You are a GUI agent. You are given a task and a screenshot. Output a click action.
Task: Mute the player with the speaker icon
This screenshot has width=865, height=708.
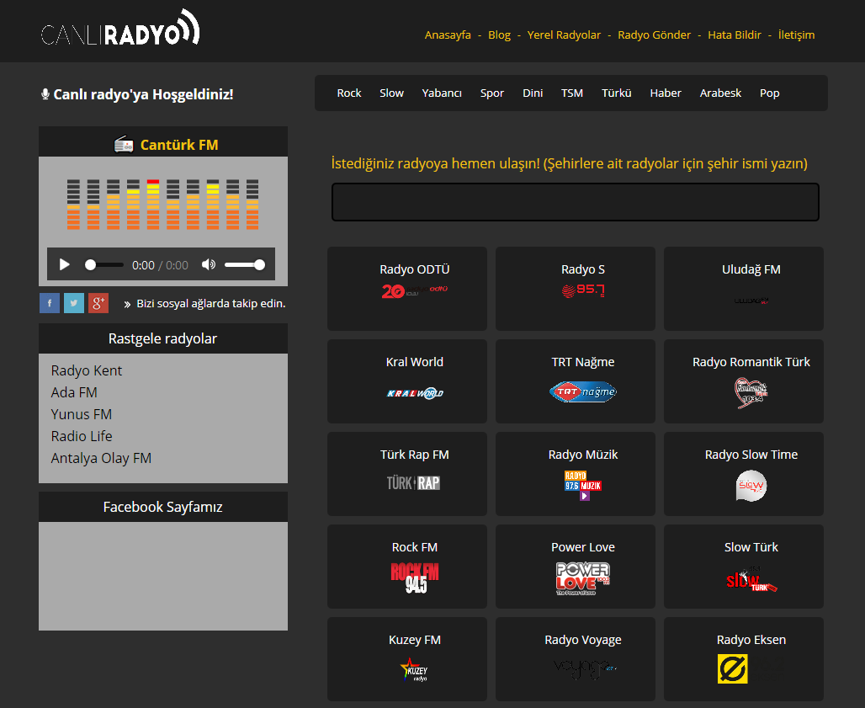click(x=208, y=264)
